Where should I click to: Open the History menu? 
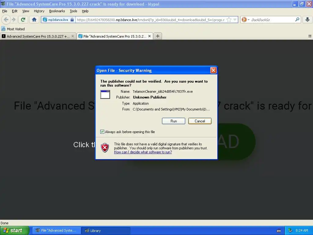coord(39,11)
